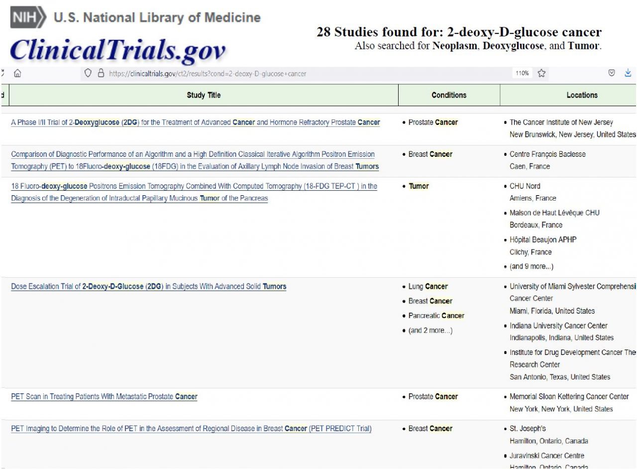This screenshot has height=469, width=637.
Task: Click the NIH logo badge
Action: 28,18
